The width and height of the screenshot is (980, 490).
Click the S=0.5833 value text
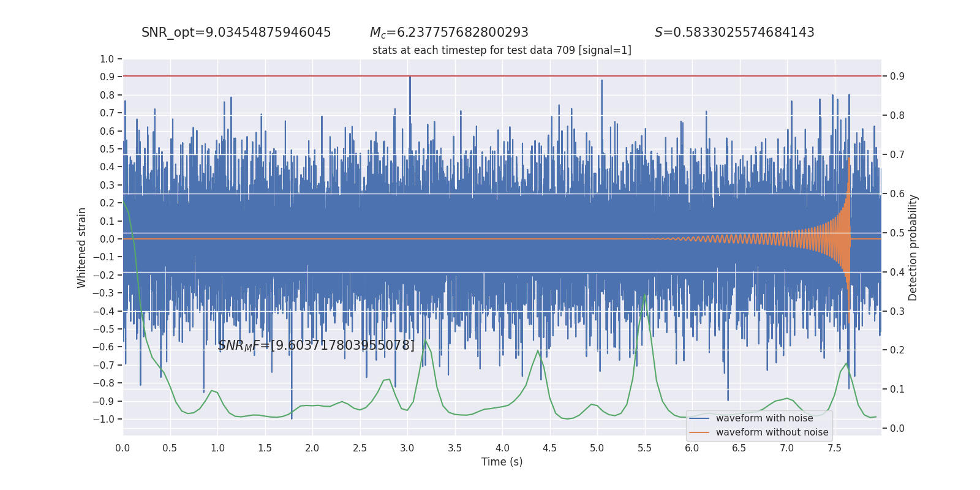(x=734, y=33)
